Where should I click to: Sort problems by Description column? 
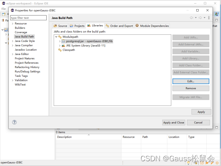point(89,137)
